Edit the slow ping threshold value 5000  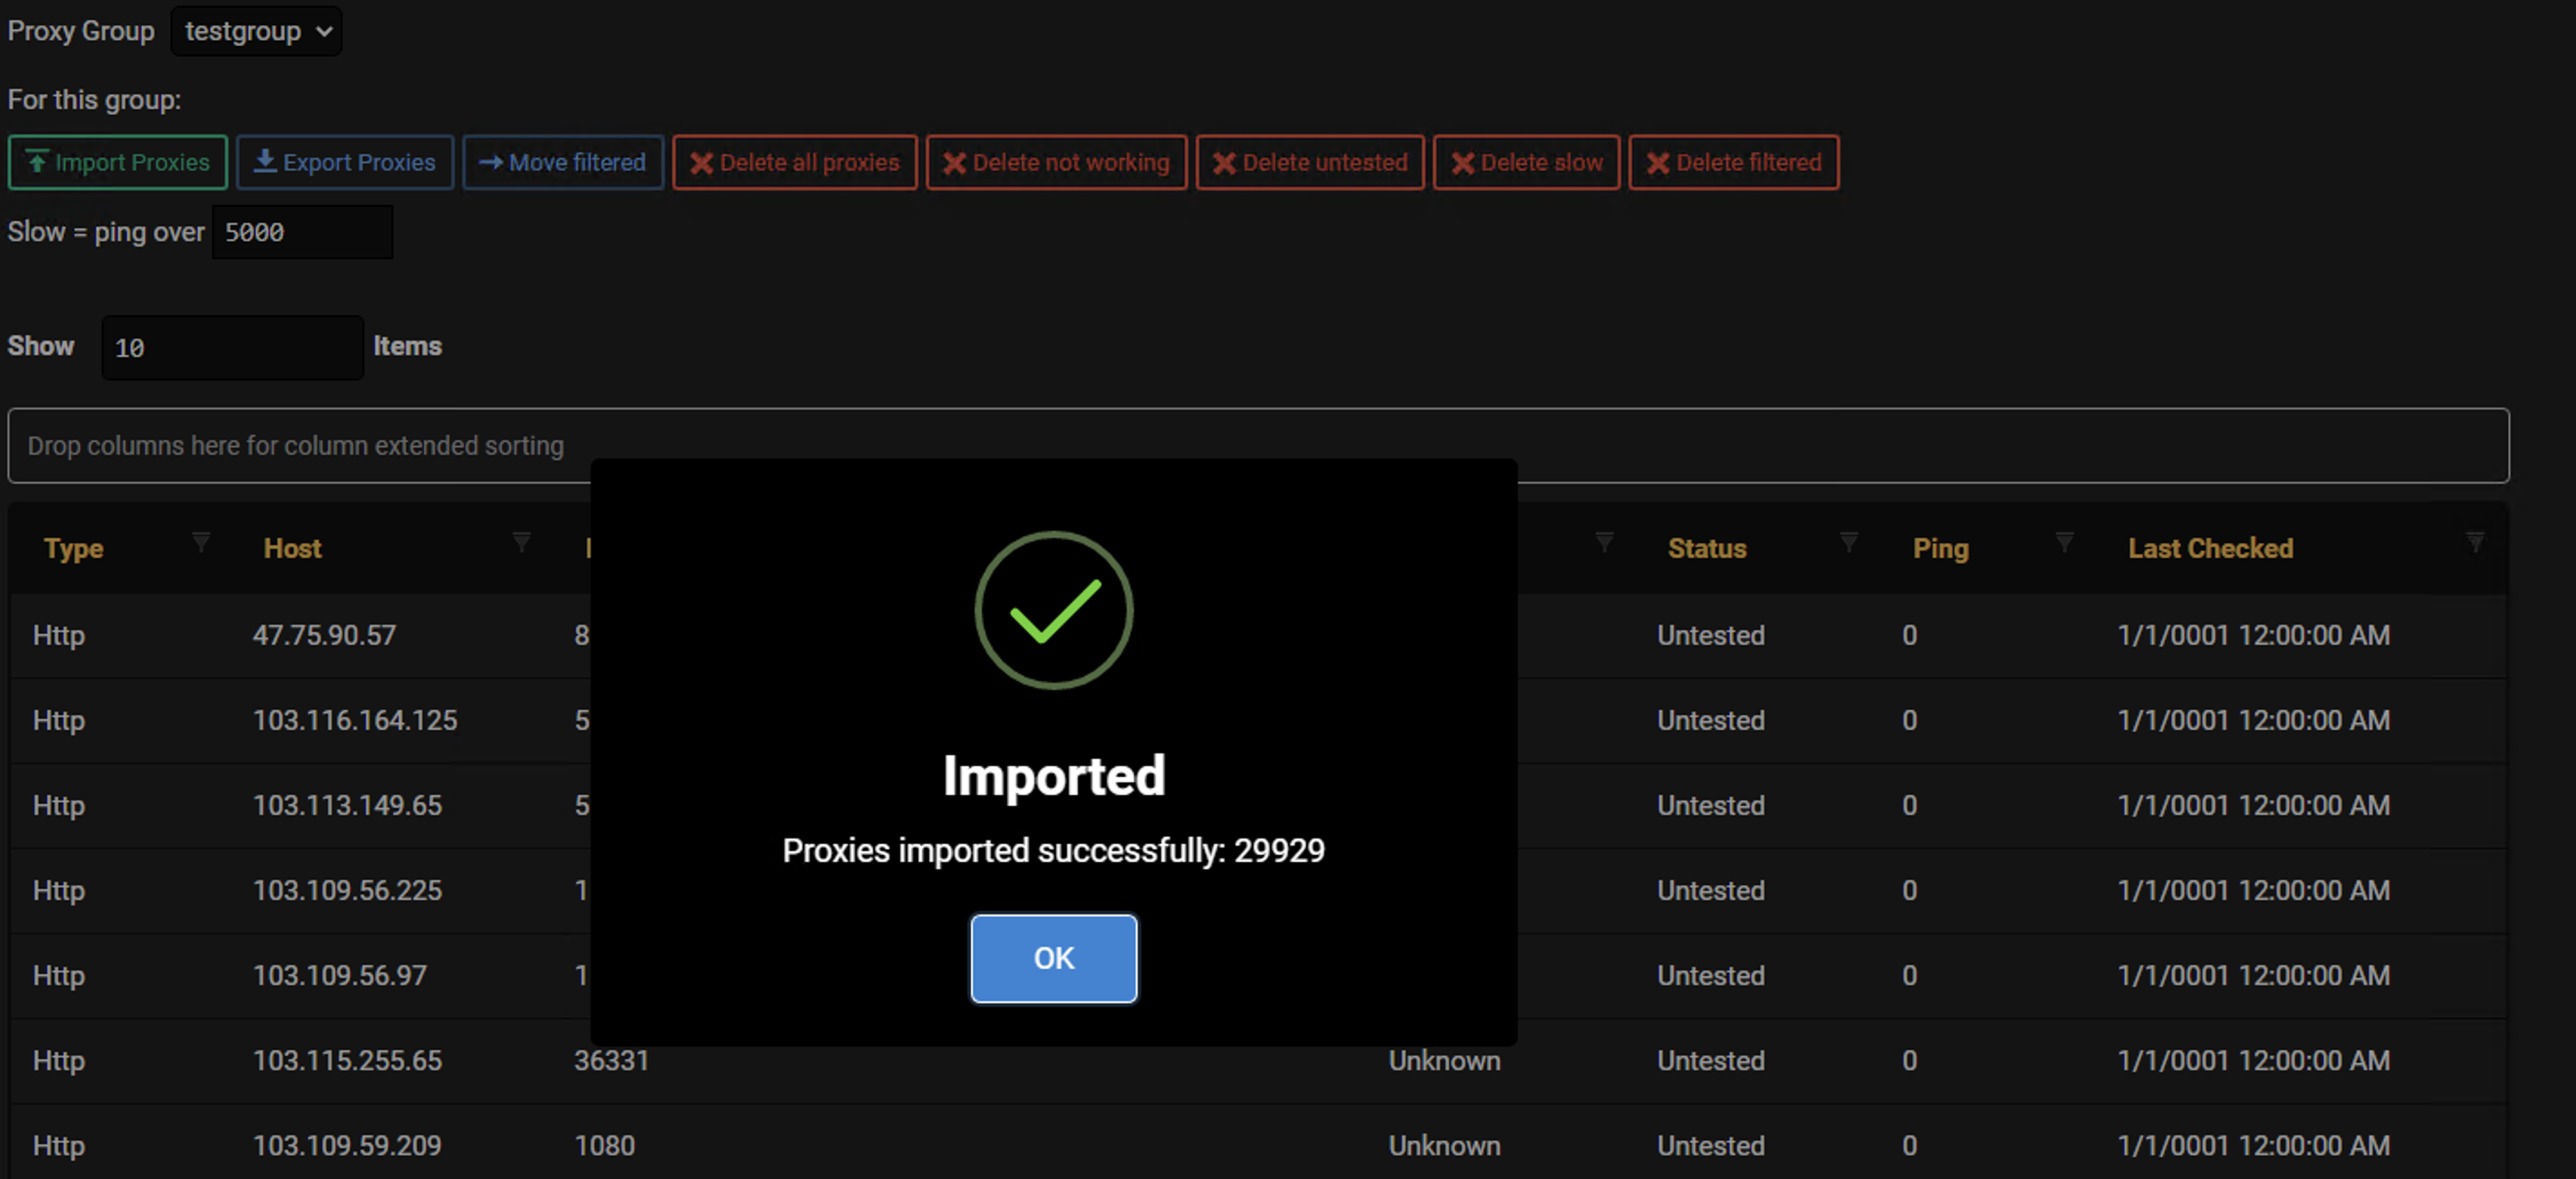[302, 231]
